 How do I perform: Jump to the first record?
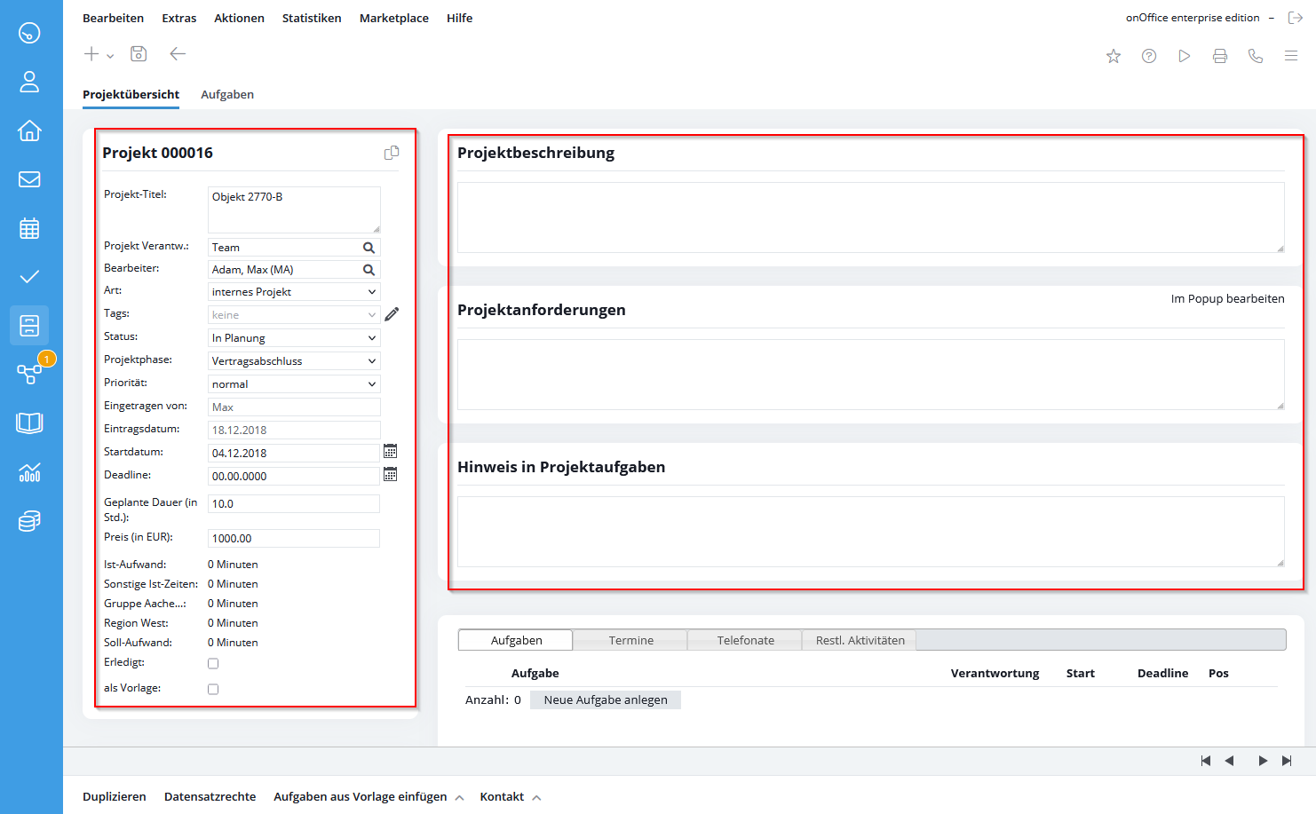tap(1206, 761)
